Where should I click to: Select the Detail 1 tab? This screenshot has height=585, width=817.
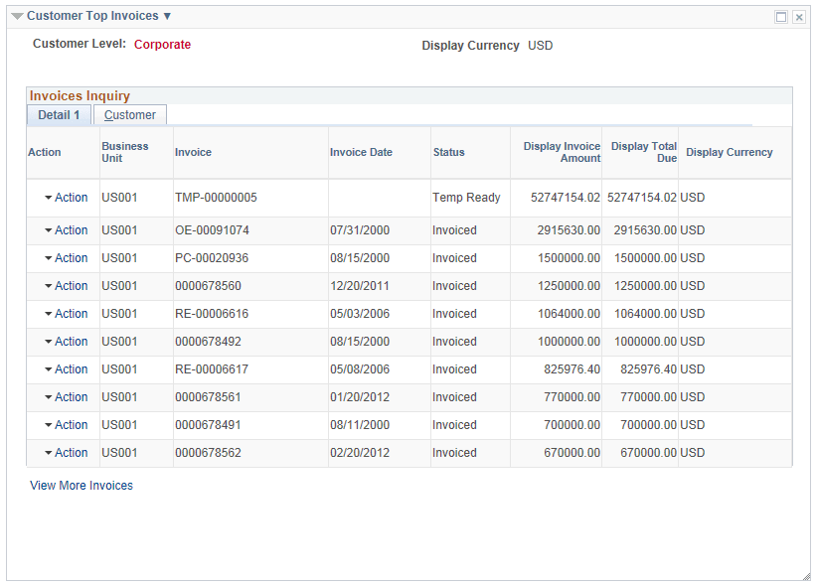tap(58, 114)
